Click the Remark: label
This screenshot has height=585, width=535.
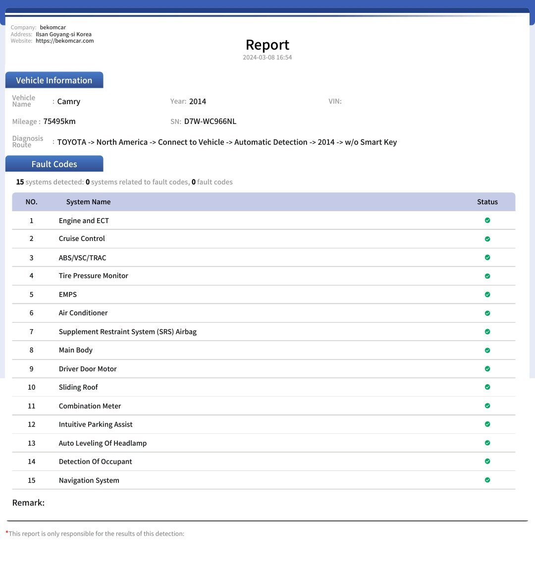(28, 503)
